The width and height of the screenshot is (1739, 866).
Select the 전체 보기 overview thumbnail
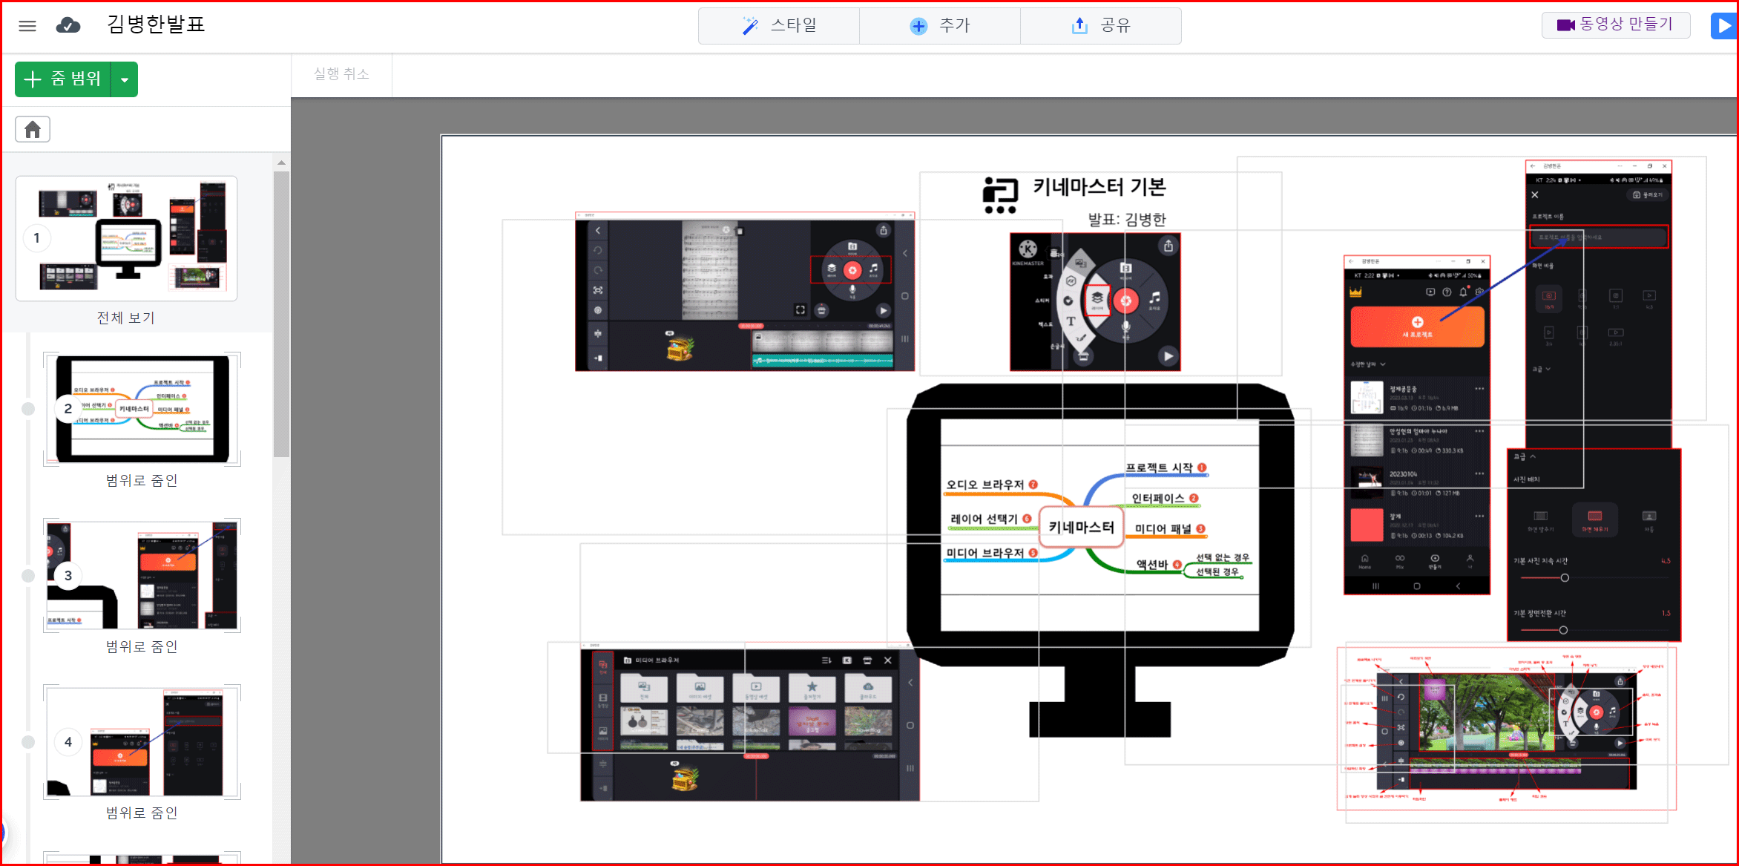coord(127,239)
